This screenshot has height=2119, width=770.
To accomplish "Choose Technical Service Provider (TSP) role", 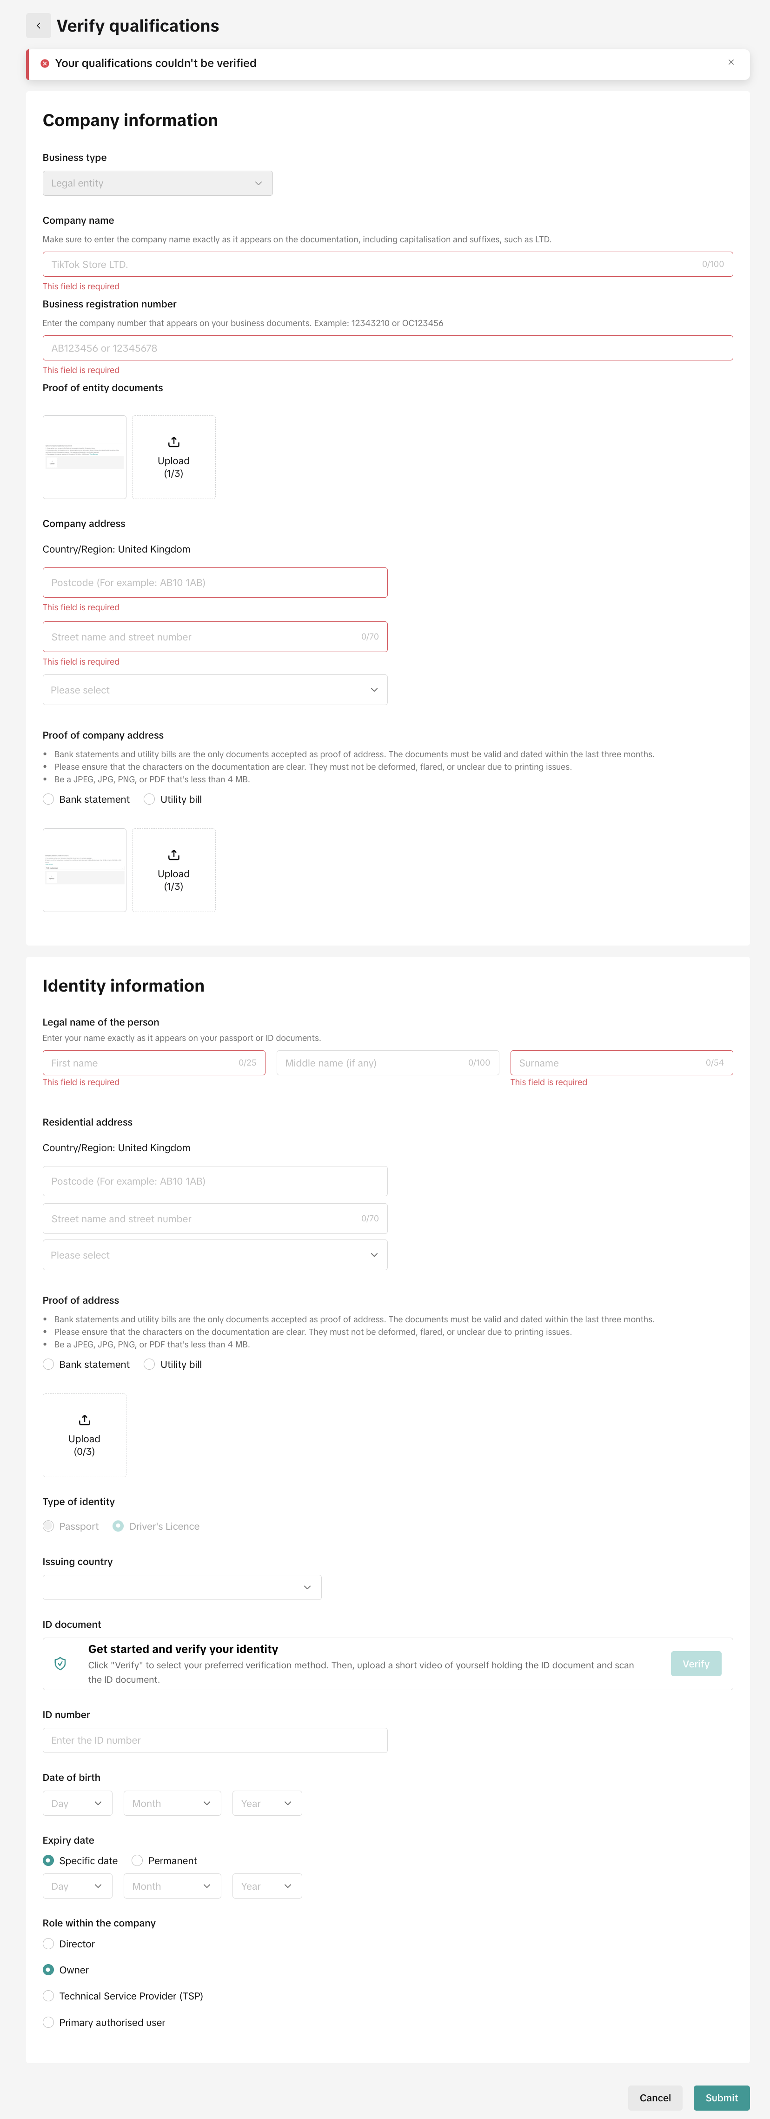I will [x=123, y=1996].
